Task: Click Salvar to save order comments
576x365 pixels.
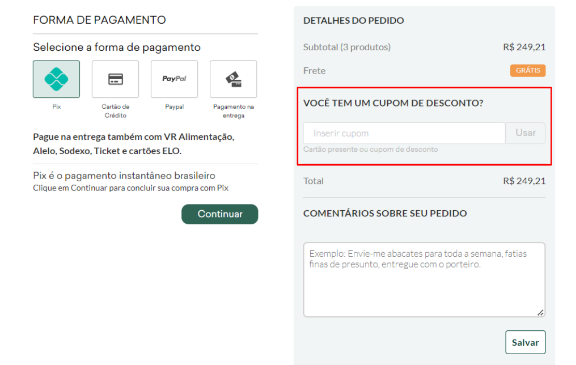Action: point(525,342)
